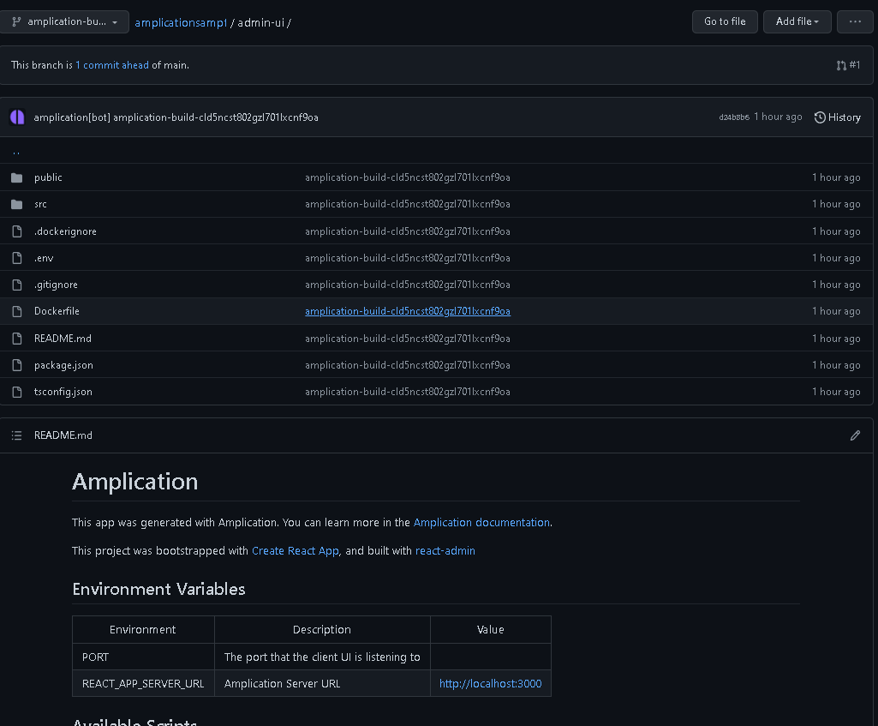Open the latest commit message in header row

216,117
